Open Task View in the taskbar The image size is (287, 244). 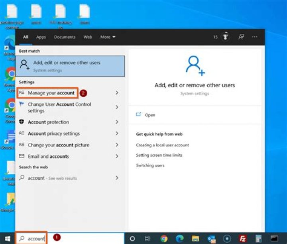click(x=147, y=238)
